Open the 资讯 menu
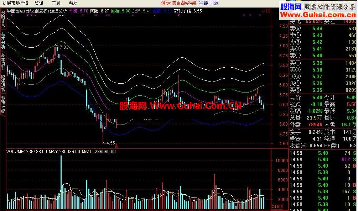This screenshot has width=358, height=211. pos(39,3)
